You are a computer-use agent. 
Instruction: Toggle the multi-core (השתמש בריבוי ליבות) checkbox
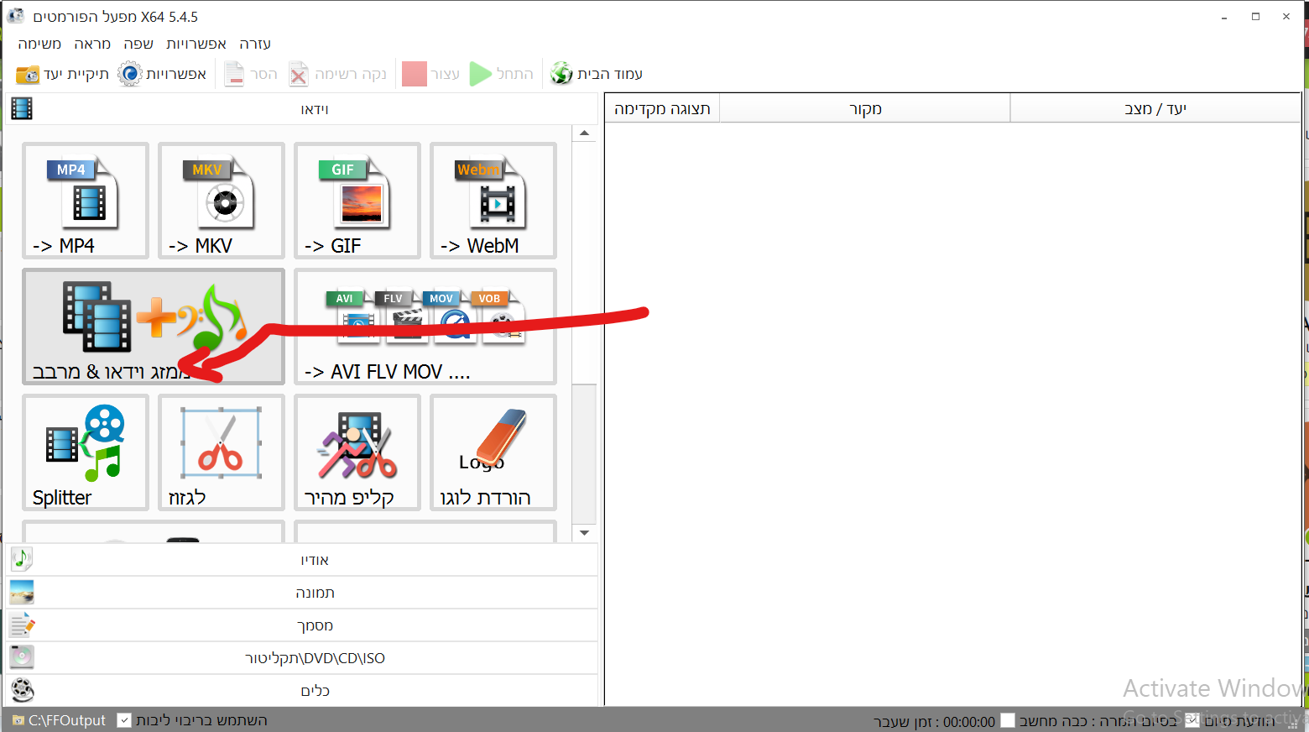[x=124, y=720]
